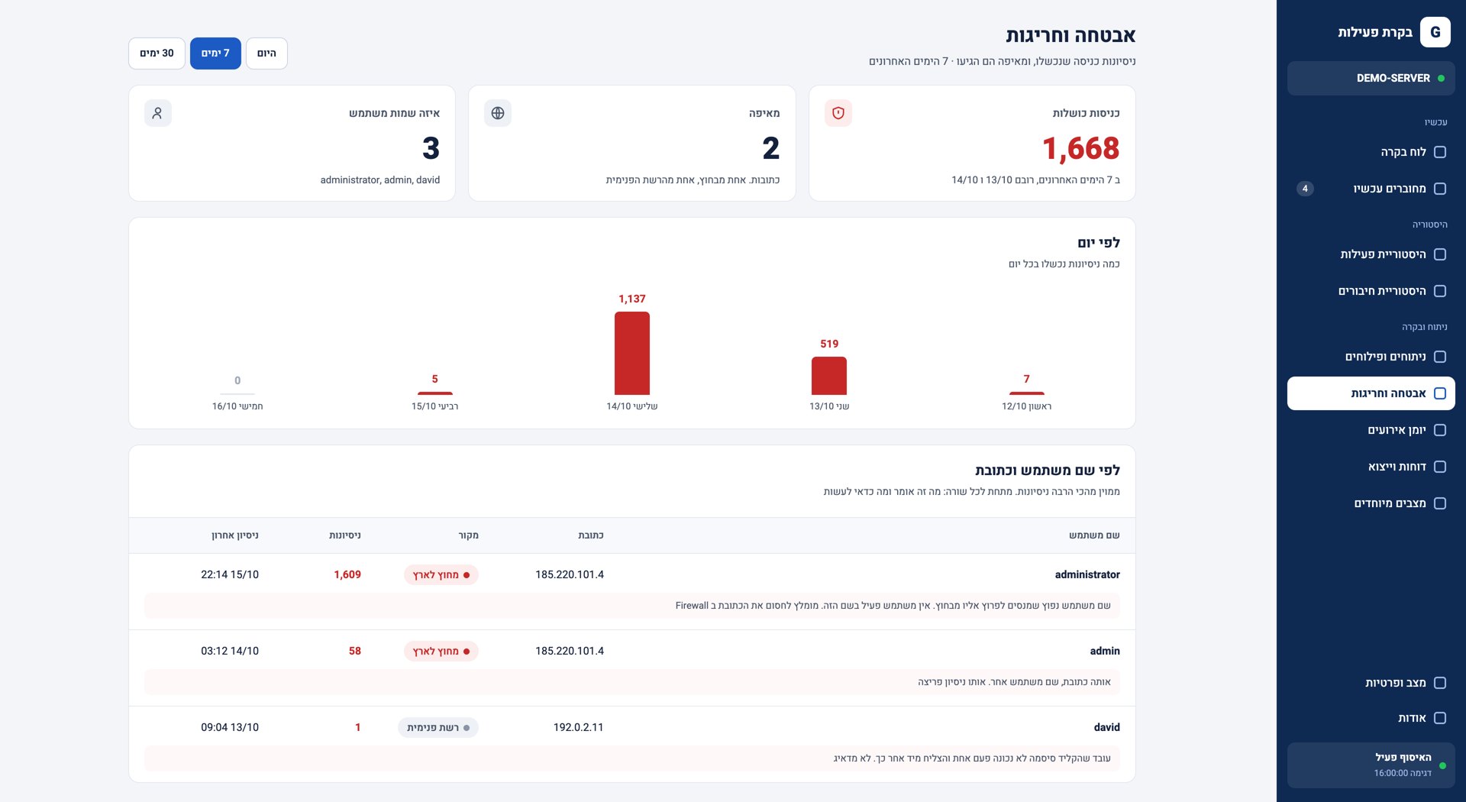1466x802 pixels.
Task: Click the icon beside היסטוריית פעילות
Action: [x=1440, y=254]
